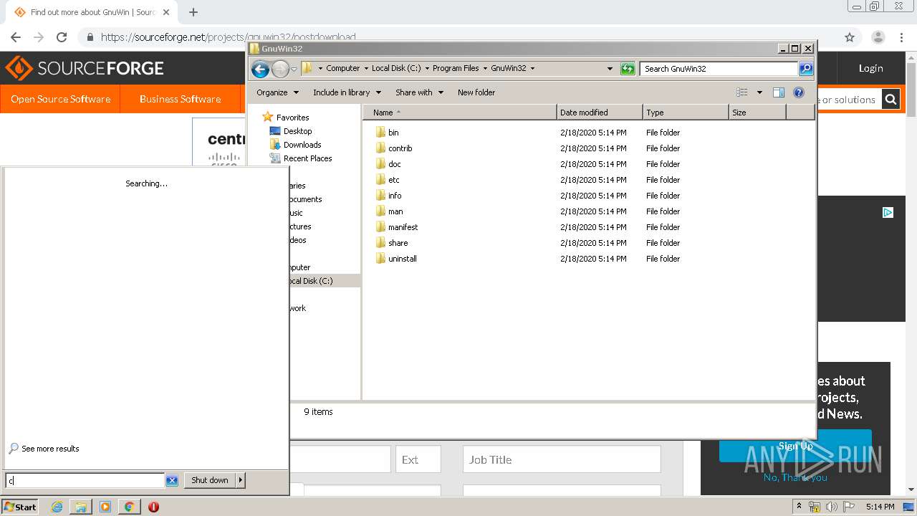Expand the Shut down options arrow

click(x=241, y=480)
